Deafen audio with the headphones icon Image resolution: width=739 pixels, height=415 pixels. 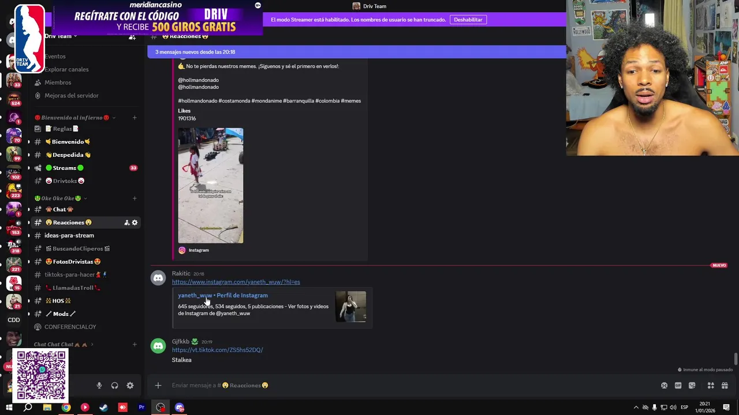point(114,386)
